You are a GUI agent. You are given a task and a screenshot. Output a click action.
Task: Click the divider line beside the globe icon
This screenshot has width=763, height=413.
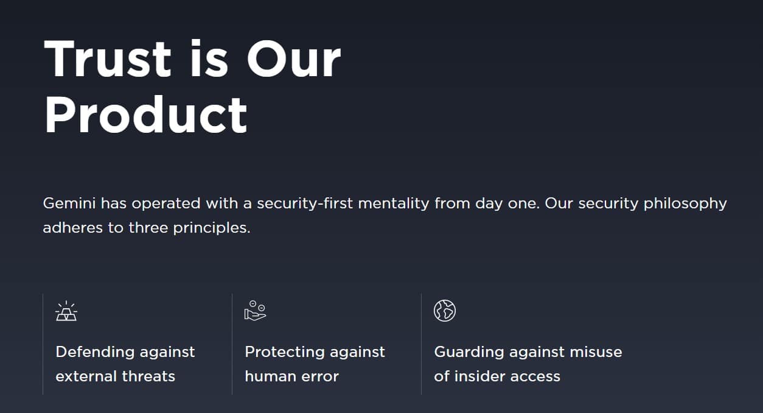(x=422, y=344)
